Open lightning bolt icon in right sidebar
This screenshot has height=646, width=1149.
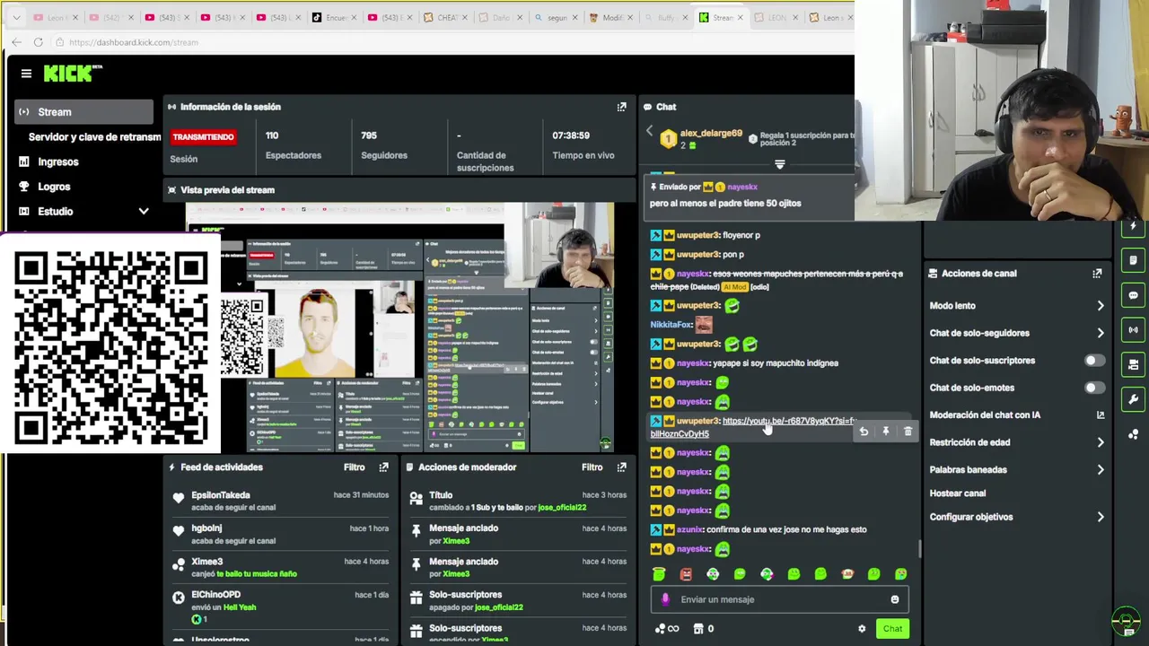[x=1133, y=226]
